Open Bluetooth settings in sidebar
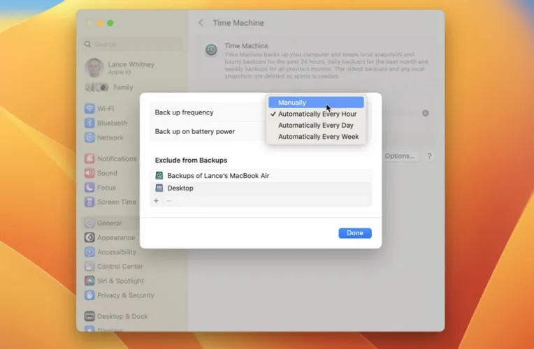534x349 pixels. pyautogui.click(x=112, y=124)
